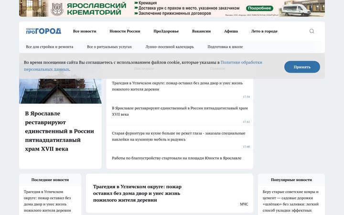344x215 pixels.
Task: Click the ПроГород portal logo
Action: pyautogui.click(x=43, y=31)
